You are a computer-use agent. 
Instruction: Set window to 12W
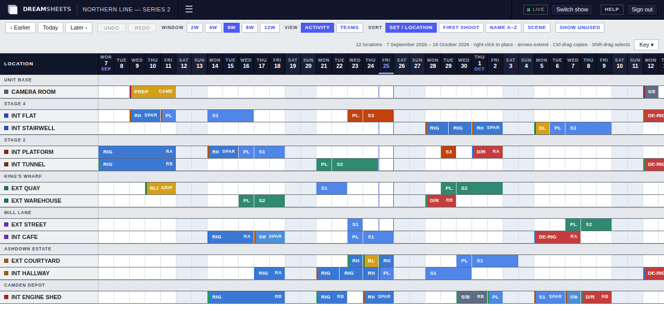pyautogui.click(x=270, y=27)
